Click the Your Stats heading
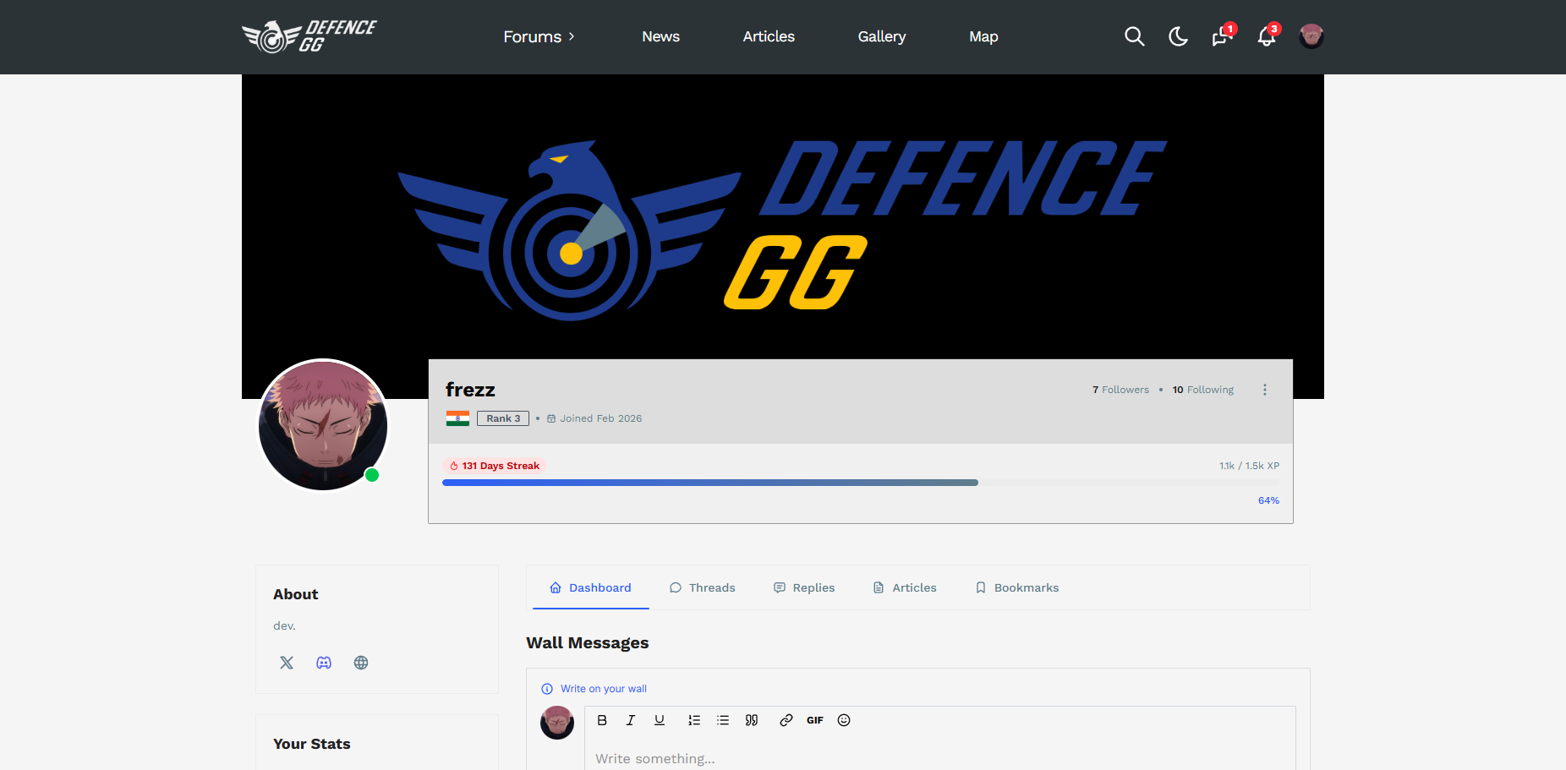 (311, 744)
